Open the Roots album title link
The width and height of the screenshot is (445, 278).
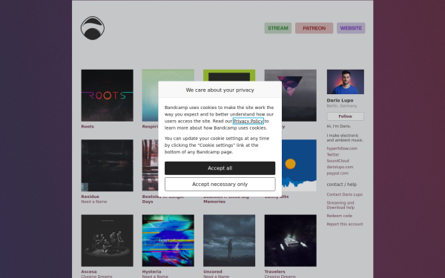click(x=88, y=127)
